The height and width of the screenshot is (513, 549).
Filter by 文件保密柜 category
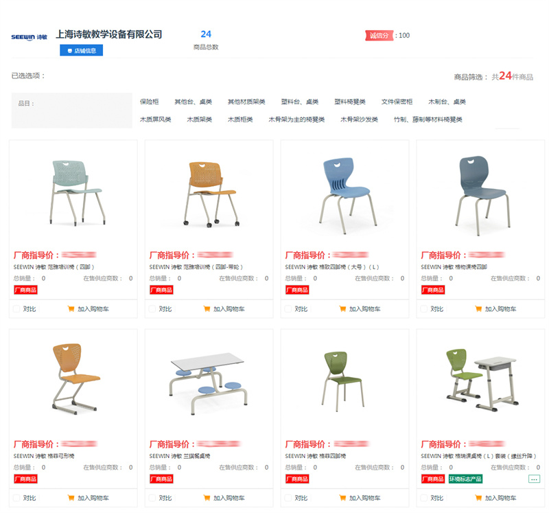[x=397, y=102]
